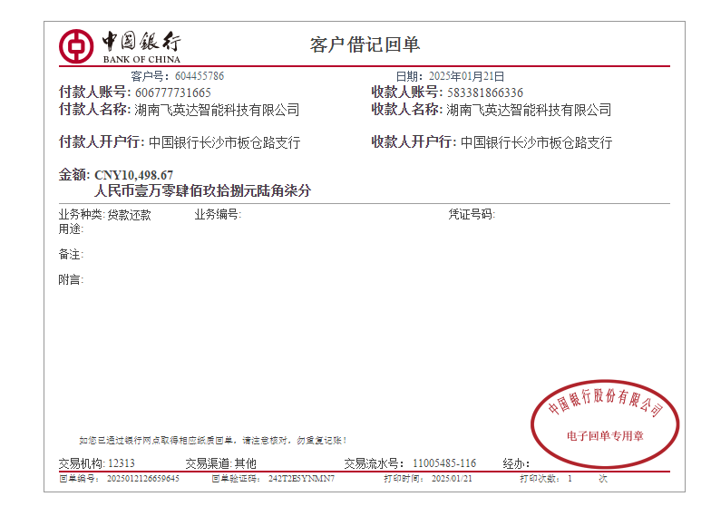Click the transaction channel value 其他
This screenshot has height=516, width=711.
pyautogui.click(x=245, y=463)
